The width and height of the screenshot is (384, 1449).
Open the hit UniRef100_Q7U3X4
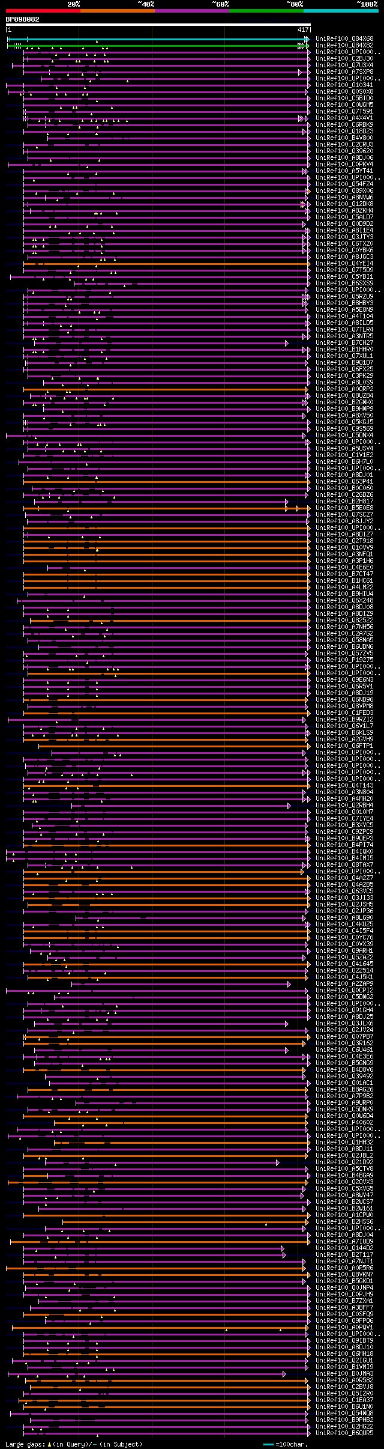pyautogui.click(x=344, y=65)
